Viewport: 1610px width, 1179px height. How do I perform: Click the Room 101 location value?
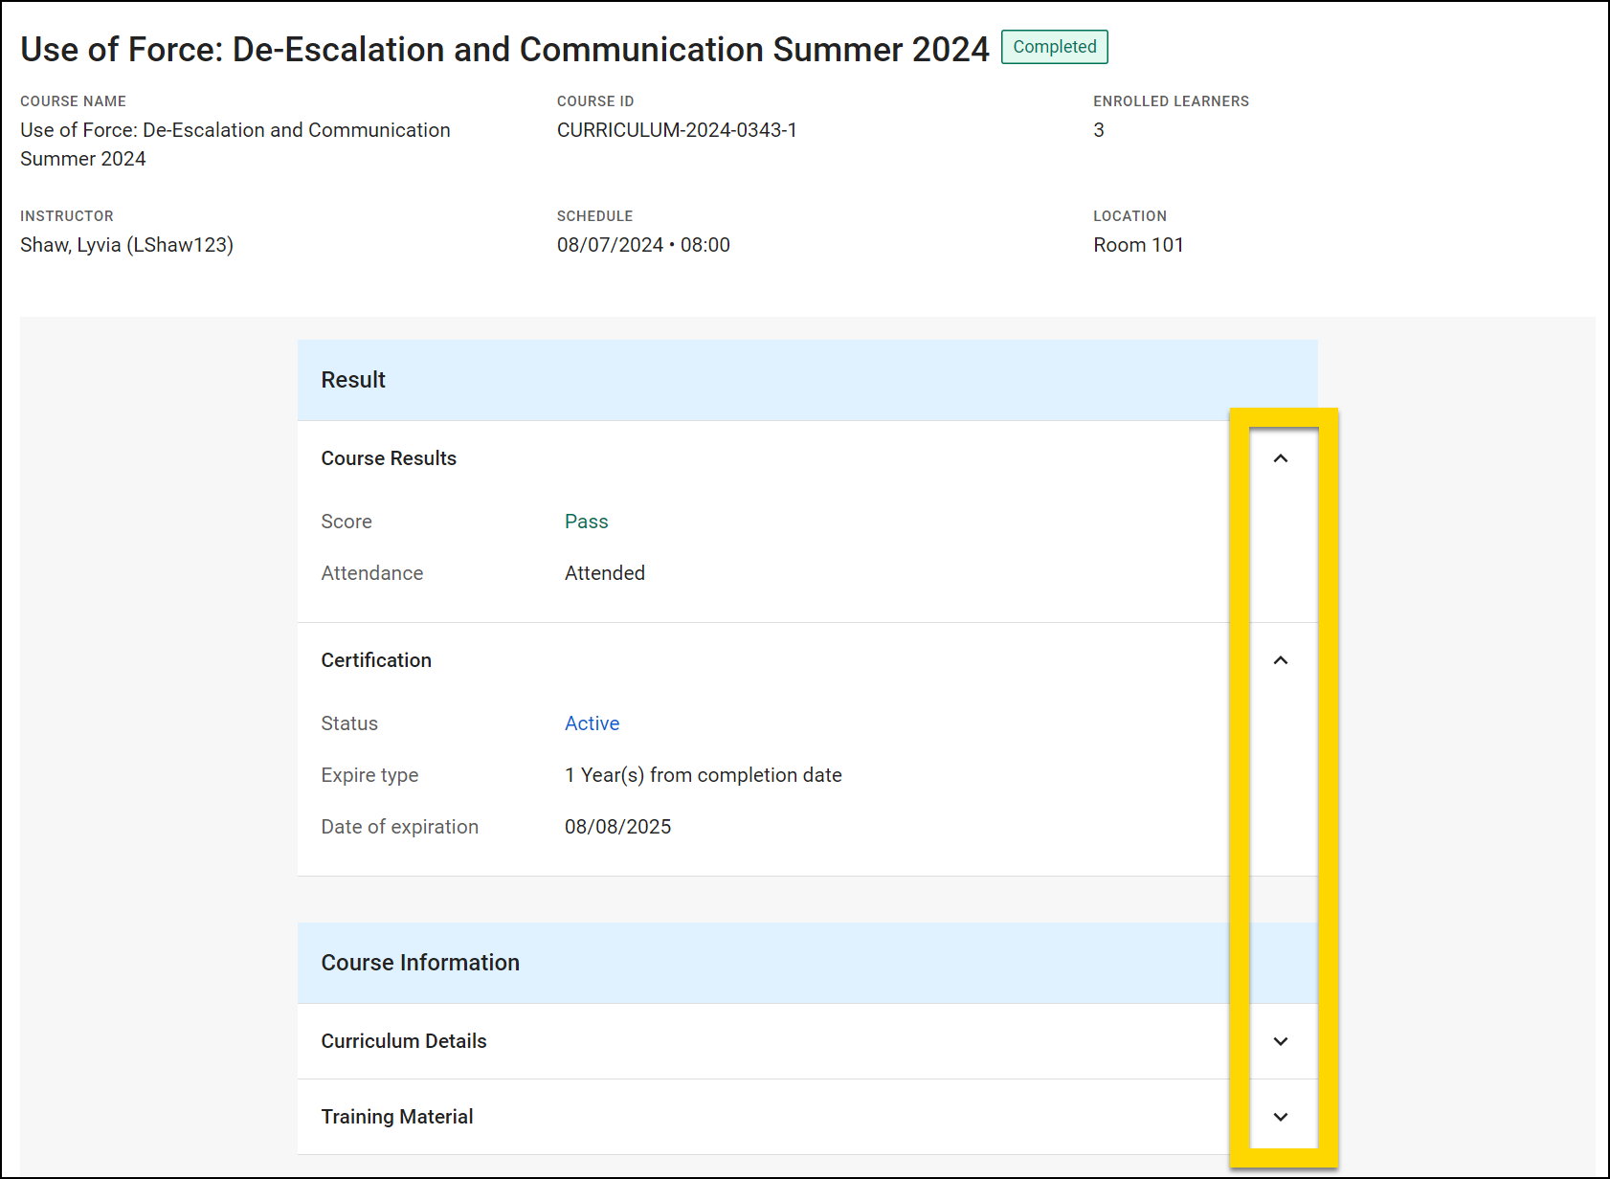click(x=1138, y=245)
